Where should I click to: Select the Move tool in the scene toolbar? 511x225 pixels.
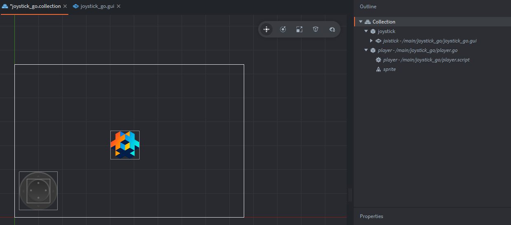pyautogui.click(x=266, y=29)
